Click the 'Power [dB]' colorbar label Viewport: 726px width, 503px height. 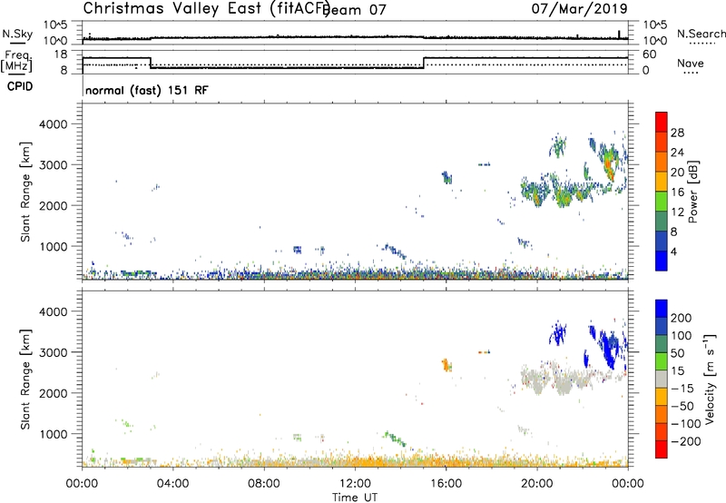[x=693, y=192]
